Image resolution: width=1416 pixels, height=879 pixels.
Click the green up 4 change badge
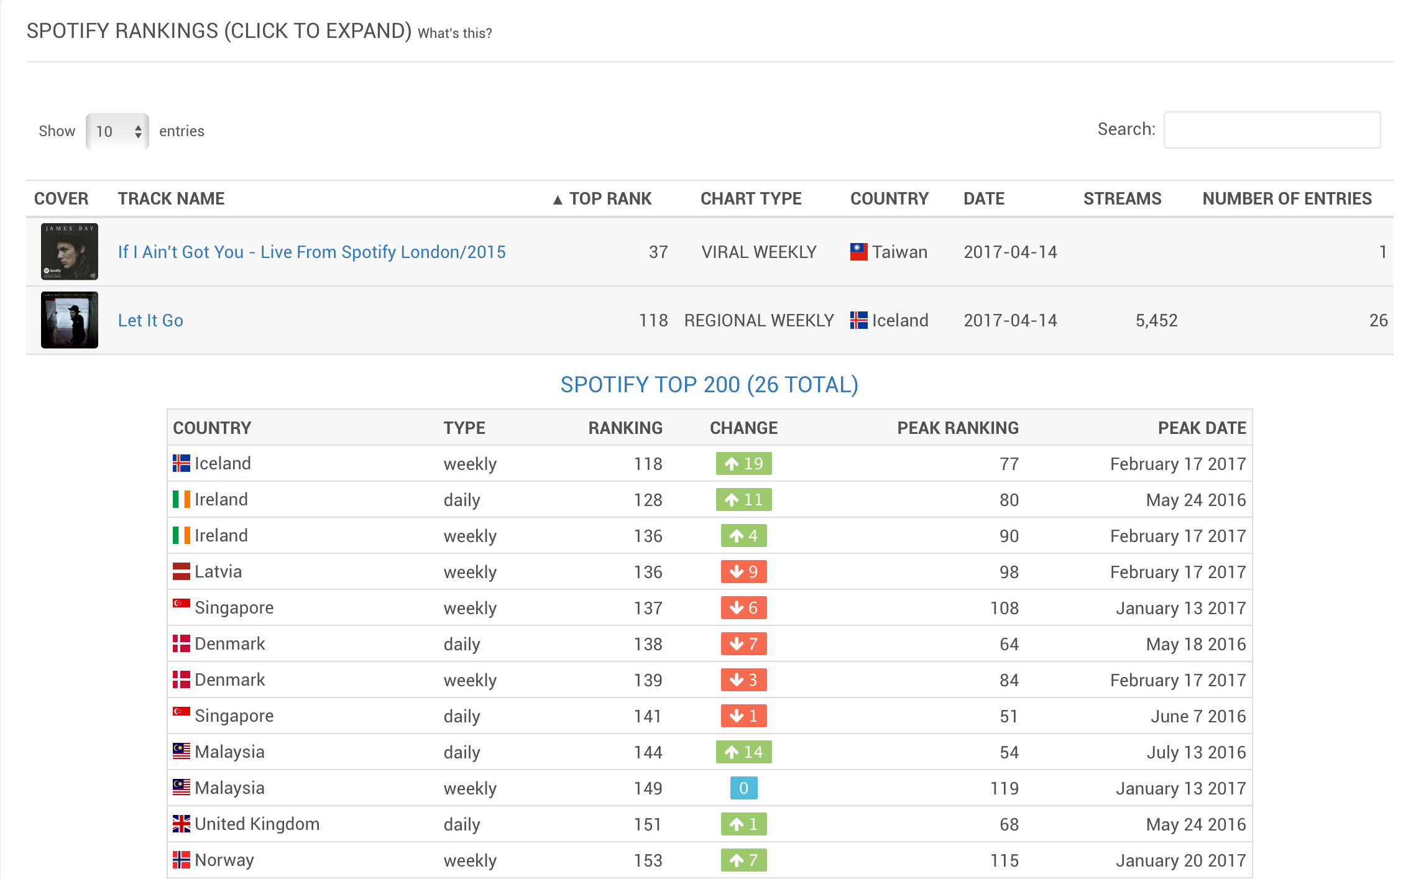pos(743,535)
